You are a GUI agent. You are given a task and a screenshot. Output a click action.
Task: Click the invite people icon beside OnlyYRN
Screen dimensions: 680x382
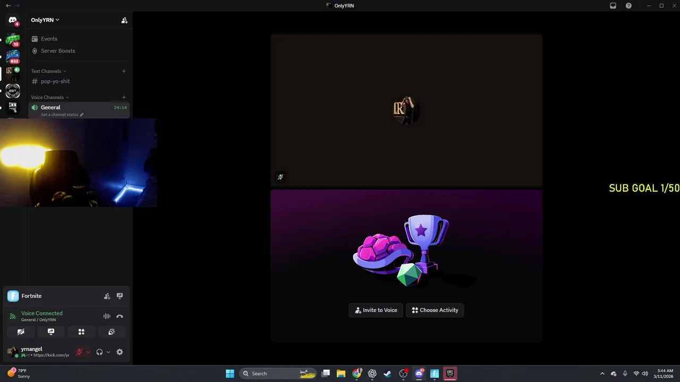124,20
